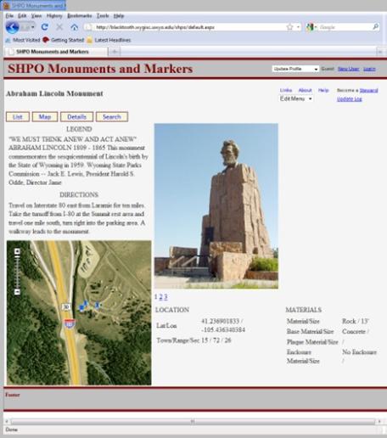The height and width of the screenshot is (438, 387).
Task: Expand the Update Profile dropdown
Action: tap(295, 69)
